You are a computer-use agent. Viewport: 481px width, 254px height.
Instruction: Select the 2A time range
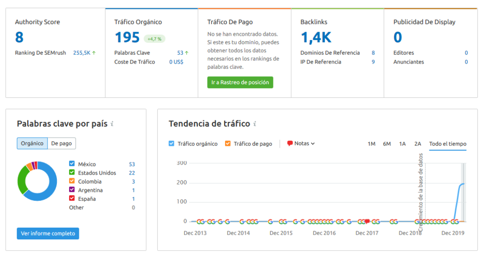click(x=418, y=144)
